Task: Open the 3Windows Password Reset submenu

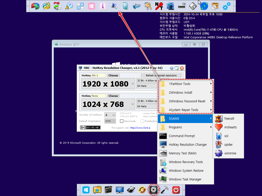Action: pyautogui.click(x=186, y=101)
